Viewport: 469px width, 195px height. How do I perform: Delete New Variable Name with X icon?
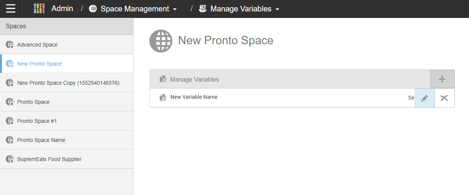click(x=444, y=98)
